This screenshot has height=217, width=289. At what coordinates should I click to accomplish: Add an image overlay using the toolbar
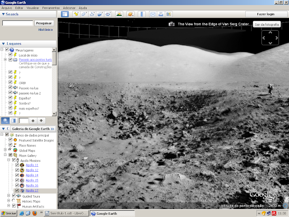click(100, 14)
